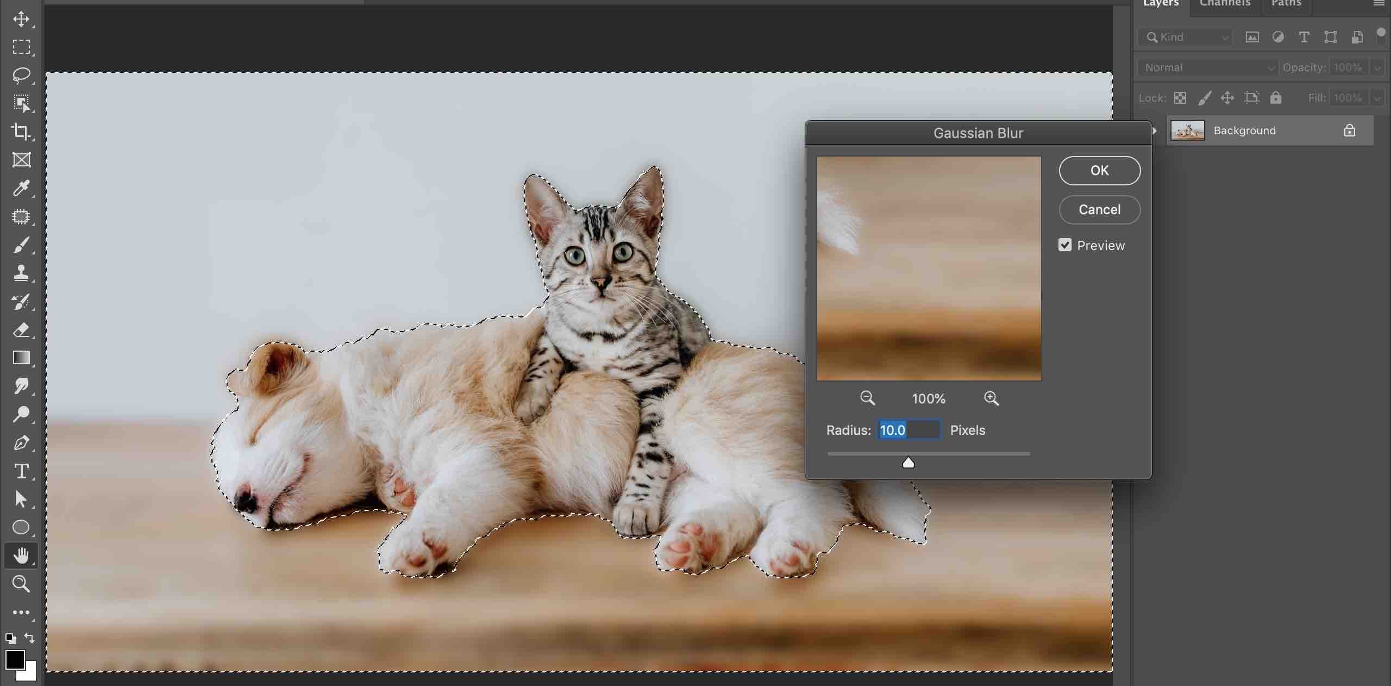This screenshot has height=686, width=1391.
Task: Select the Lasso tool
Action: [x=21, y=75]
